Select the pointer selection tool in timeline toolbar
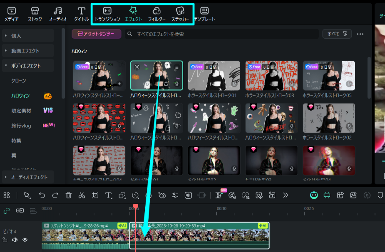The height and width of the screenshot is (252, 385). (x=26, y=195)
